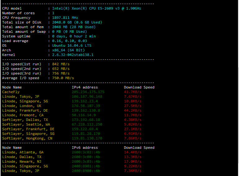Screen dimensions: 239x176
Task: Click the Linode, Newark, NJ node name
Action: 22,161
